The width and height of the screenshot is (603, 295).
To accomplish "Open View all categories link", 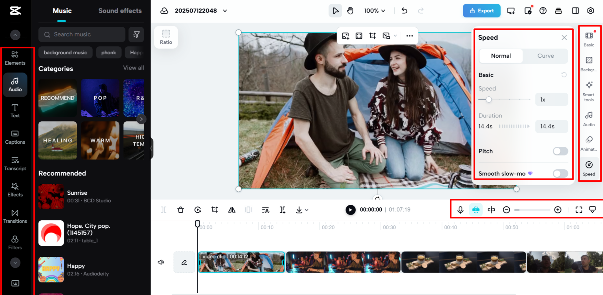I will 133,68.
